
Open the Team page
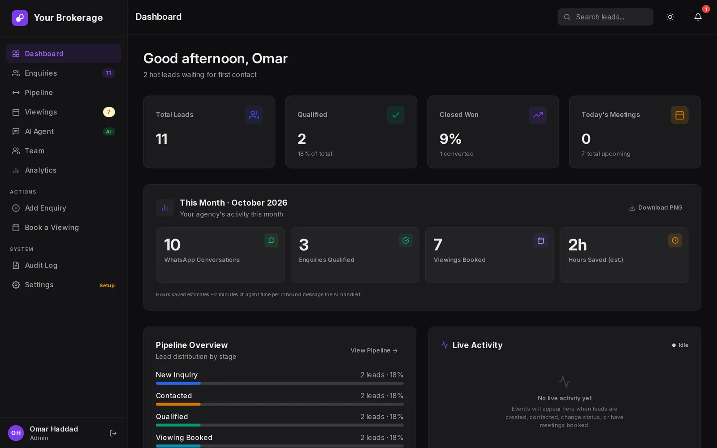64,151
